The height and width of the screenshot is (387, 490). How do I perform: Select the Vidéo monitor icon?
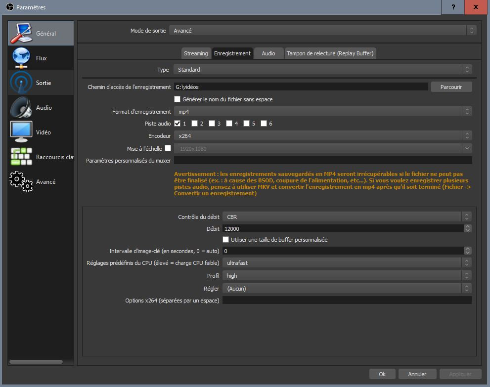(x=21, y=132)
